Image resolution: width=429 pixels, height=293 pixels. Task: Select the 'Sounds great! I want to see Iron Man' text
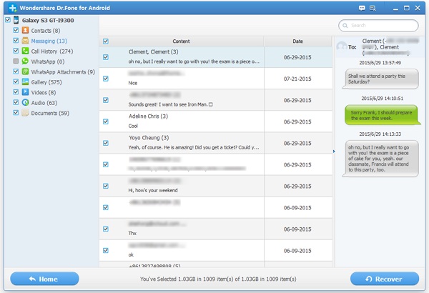(x=170, y=104)
